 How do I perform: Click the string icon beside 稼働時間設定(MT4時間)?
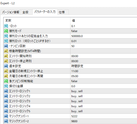(6, 51)
